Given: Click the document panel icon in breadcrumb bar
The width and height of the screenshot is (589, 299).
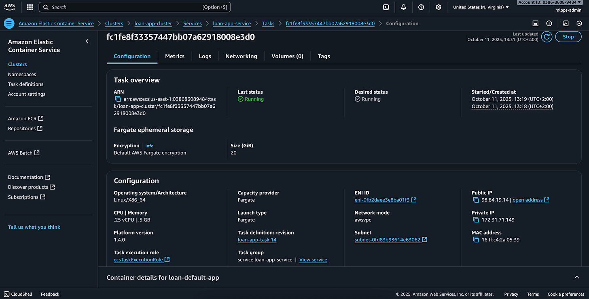Looking at the screenshot, I should [566, 23].
